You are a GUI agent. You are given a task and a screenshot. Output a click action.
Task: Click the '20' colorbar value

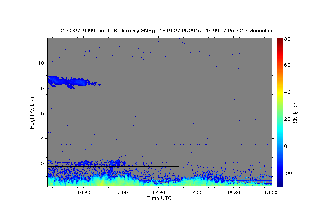coord(288,119)
